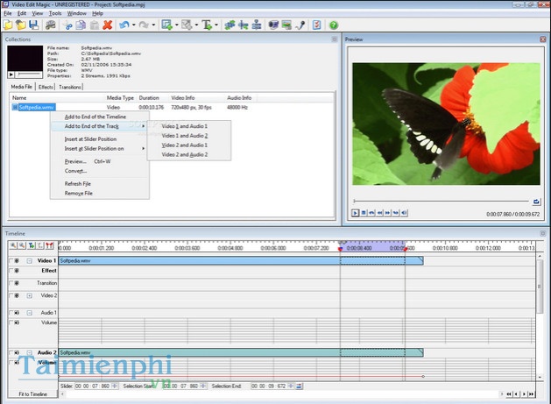Select the Softpedia.wmv clip on Video 1 track
Image resolution: width=551 pixels, height=404 pixels.
tap(241, 260)
